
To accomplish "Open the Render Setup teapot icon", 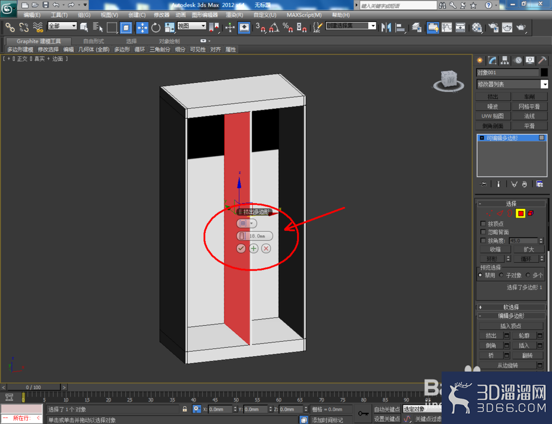I will pos(493,27).
